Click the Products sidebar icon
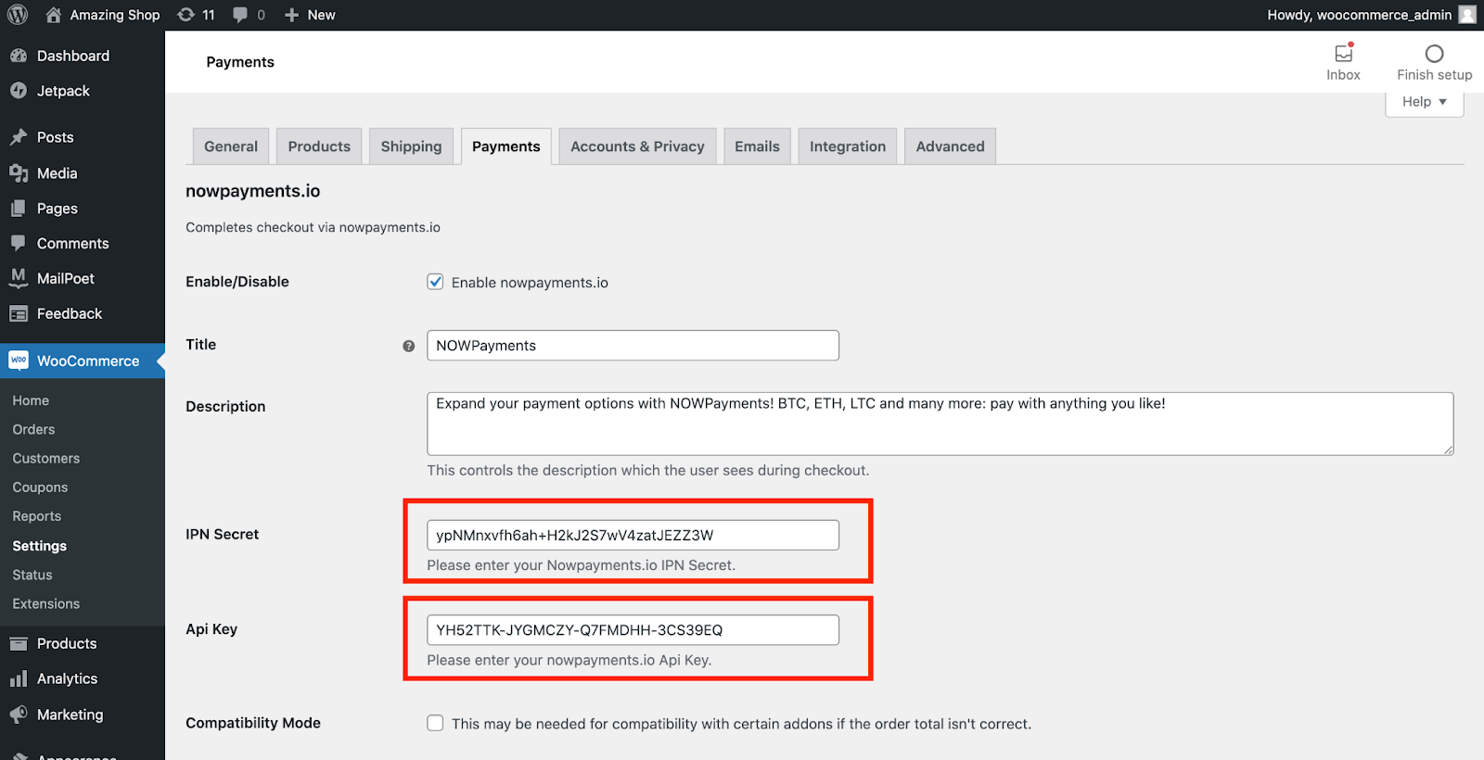Image resolution: width=1484 pixels, height=760 pixels. coord(19,643)
